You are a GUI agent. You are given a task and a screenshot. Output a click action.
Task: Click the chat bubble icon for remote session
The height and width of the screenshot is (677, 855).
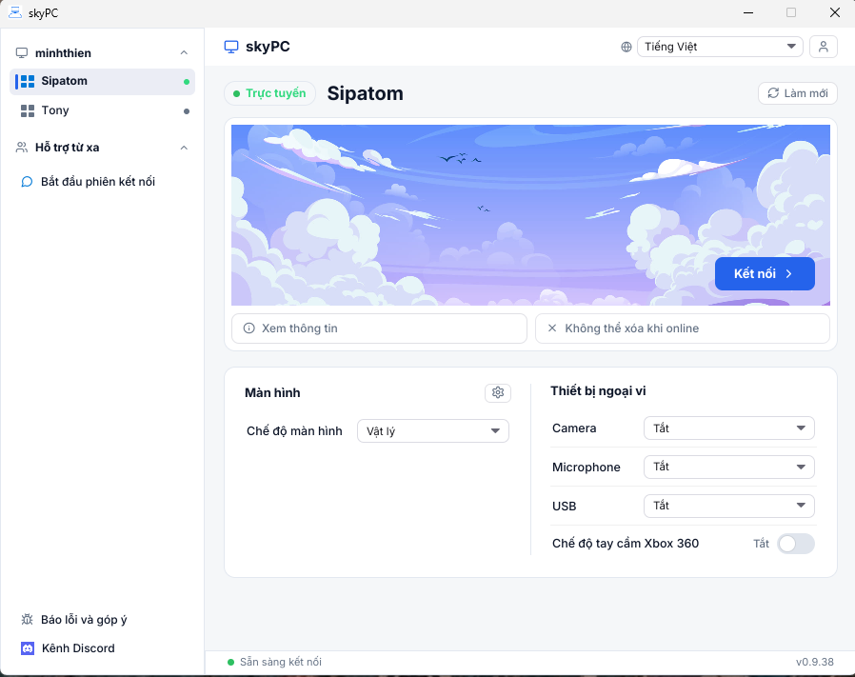pyautogui.click(x=26, y=182)
